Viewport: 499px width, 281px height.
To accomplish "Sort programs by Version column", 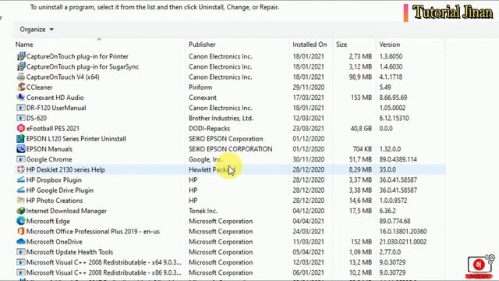I will tap(390, 44).
